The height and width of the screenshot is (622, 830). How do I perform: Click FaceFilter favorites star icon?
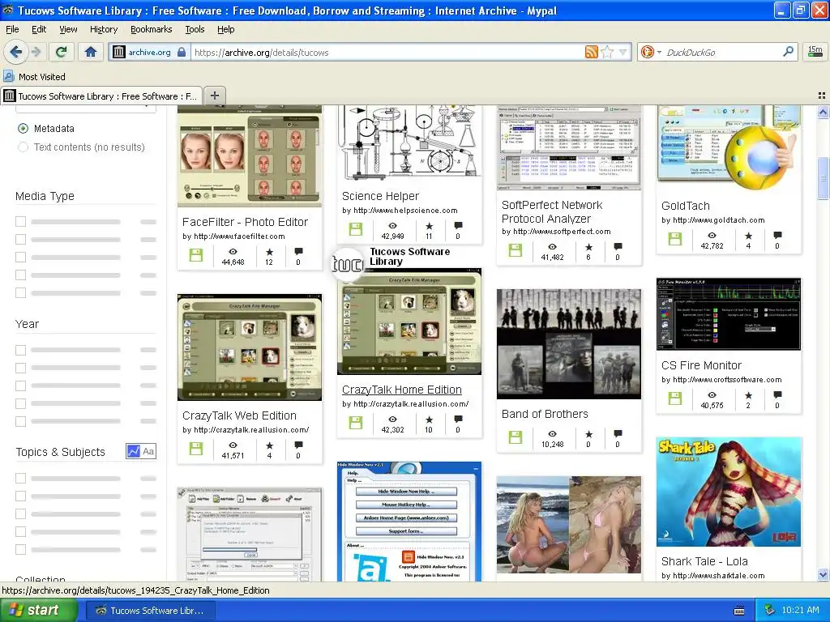[269, 252]
